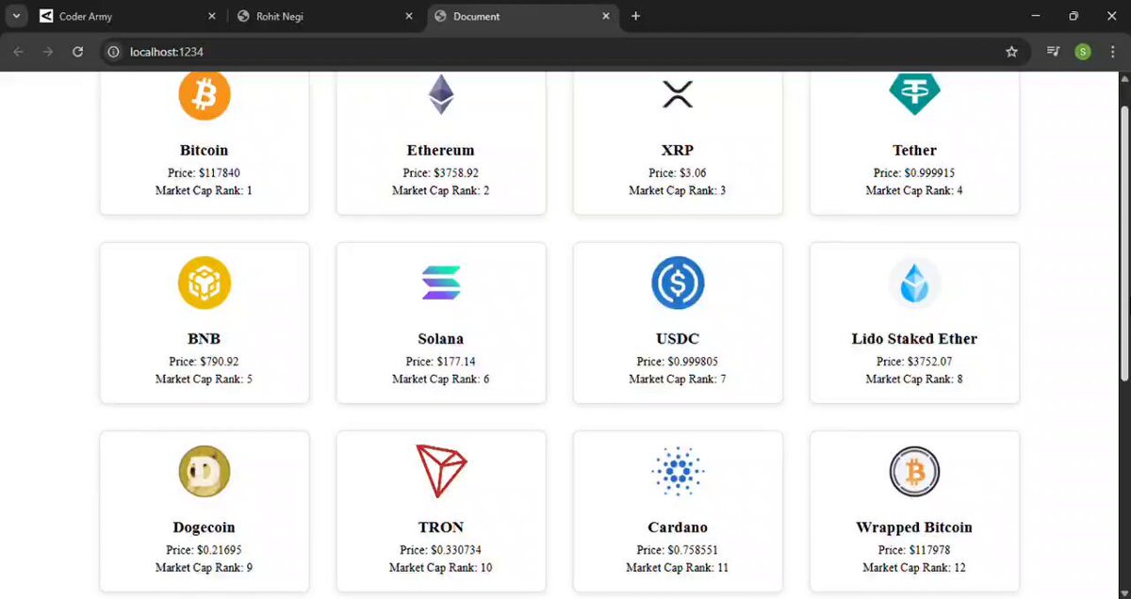The height and width of the screenshot is (599, 1131).
Task: Reload the page with the refresh icon
Action: (78, 52)
